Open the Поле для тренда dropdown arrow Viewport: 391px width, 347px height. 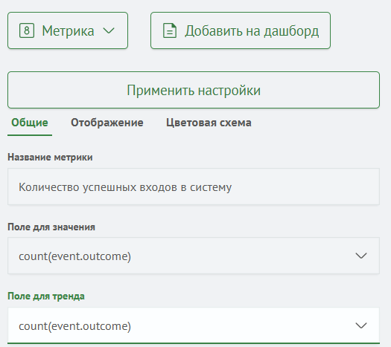click(361, 325)
